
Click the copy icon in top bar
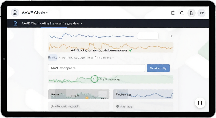coord(191,13)
